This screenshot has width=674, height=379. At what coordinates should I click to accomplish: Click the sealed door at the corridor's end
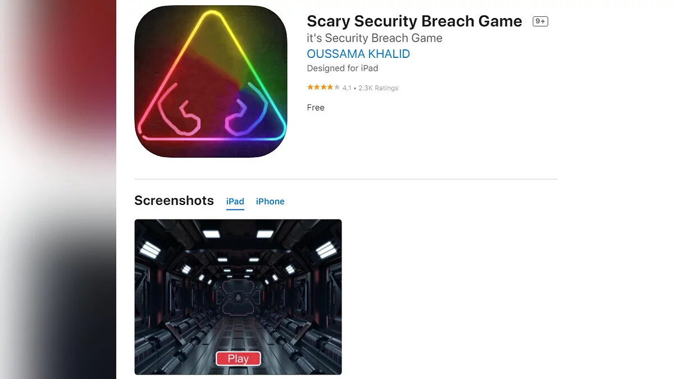pyautogui.click(x=238, y=296)
